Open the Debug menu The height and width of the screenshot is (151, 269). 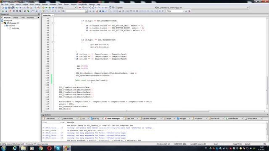point(38,5)
